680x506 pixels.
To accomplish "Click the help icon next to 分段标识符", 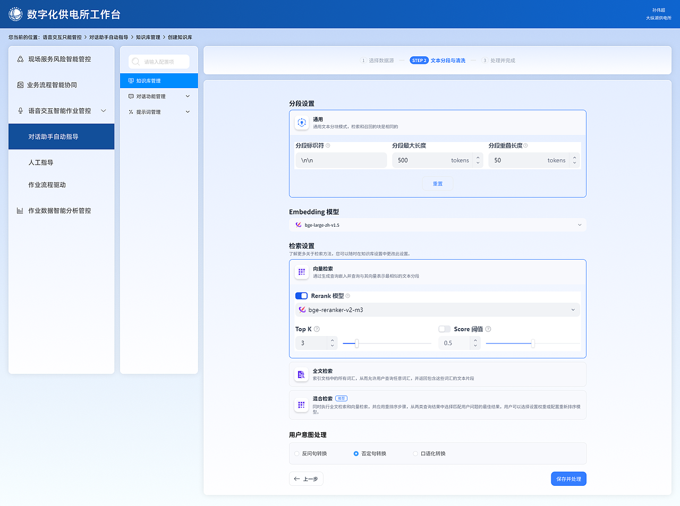I will click(x=328, y=145).
